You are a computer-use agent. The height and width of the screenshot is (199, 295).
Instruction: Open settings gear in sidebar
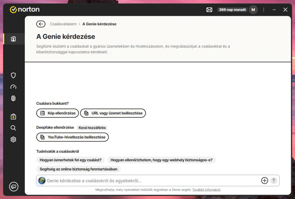13,139
